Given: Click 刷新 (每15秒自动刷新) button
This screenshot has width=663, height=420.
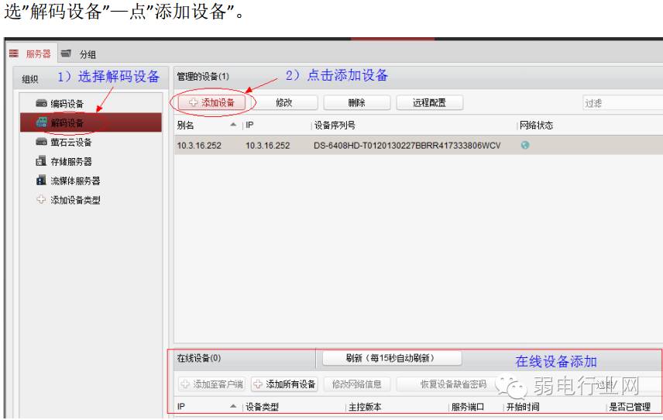Looking at the screenshot, I should click(x=392, y=358).
